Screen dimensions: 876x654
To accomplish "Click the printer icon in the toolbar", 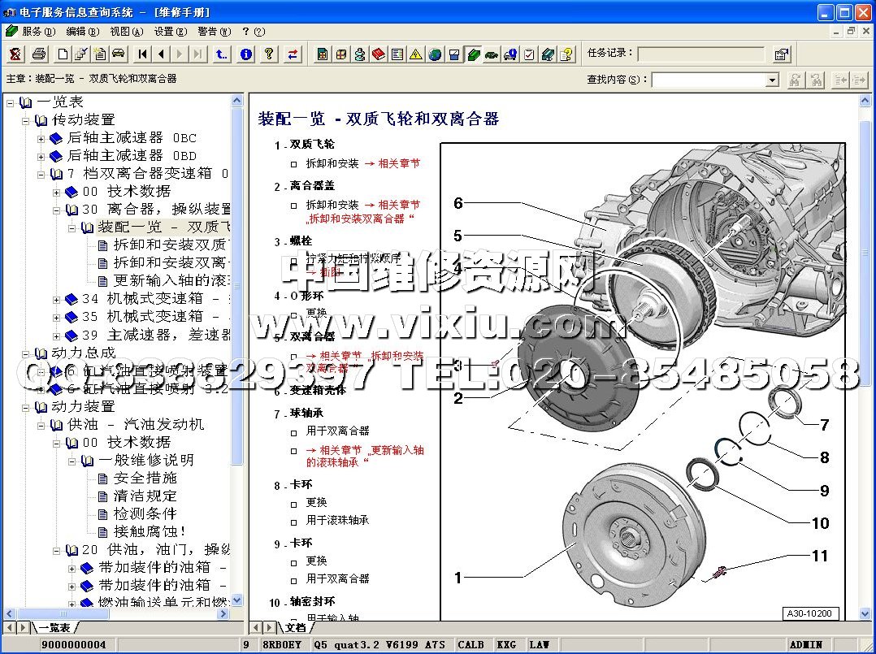I will 38,54.
